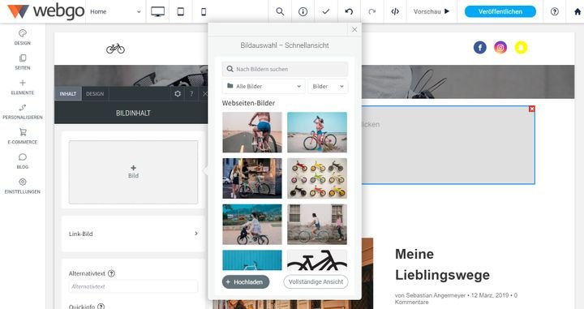
Task: Select blue wall bike thumbnail
Action: click(252, 260)
